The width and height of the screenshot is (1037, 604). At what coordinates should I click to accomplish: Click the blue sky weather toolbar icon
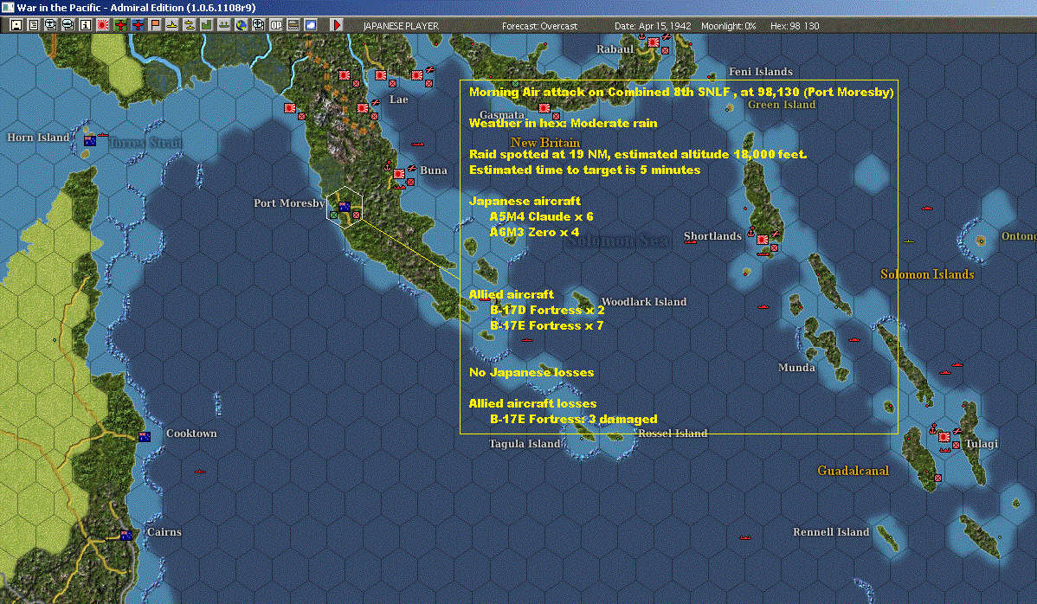310,25
